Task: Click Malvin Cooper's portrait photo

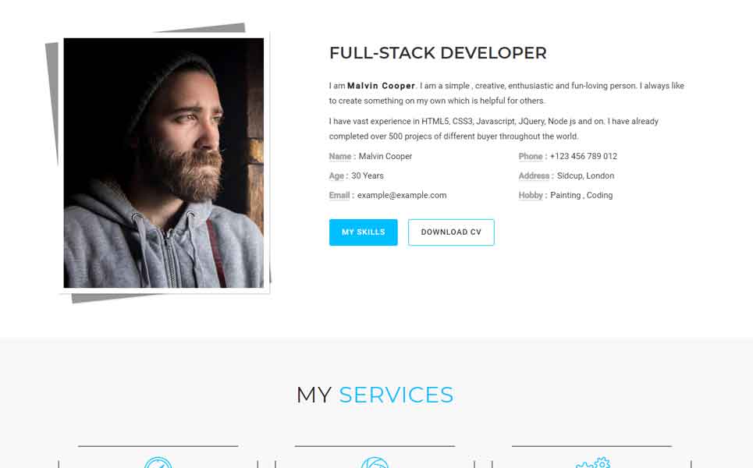Action: 164,163
